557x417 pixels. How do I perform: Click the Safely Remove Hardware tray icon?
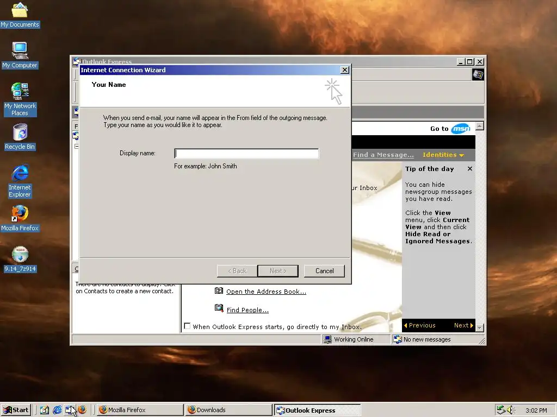pos(501,410)
